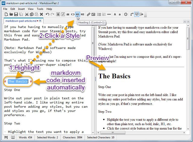Click the preview pane vertical scrollbar thumb
The width and height of the screenshot is (193, 142).
pyautogui.click(x=188, y=39)
